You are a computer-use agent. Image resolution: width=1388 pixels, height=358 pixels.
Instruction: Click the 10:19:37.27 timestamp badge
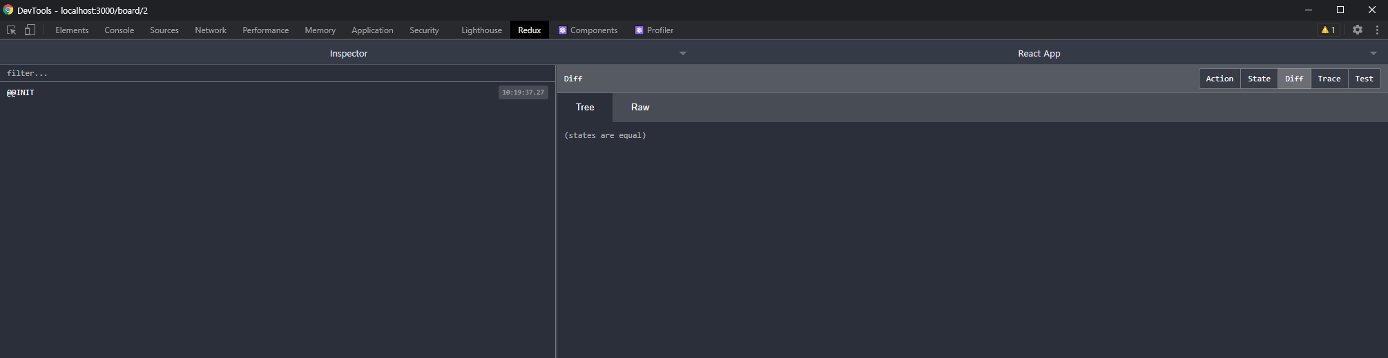(x=523, y=92)
